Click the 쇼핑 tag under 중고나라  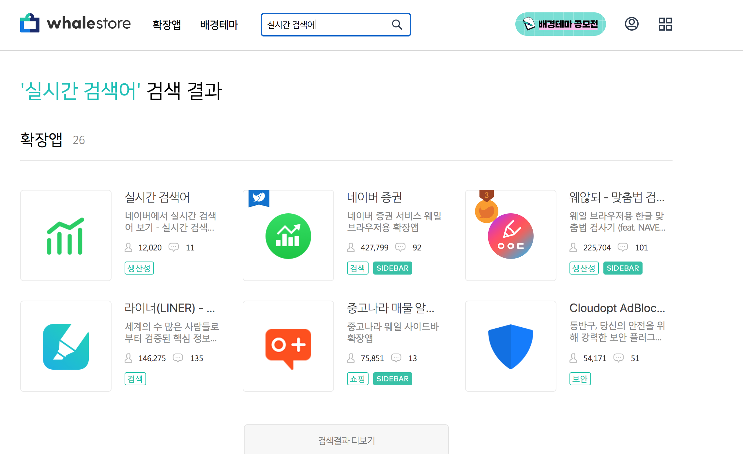point(357,379)
